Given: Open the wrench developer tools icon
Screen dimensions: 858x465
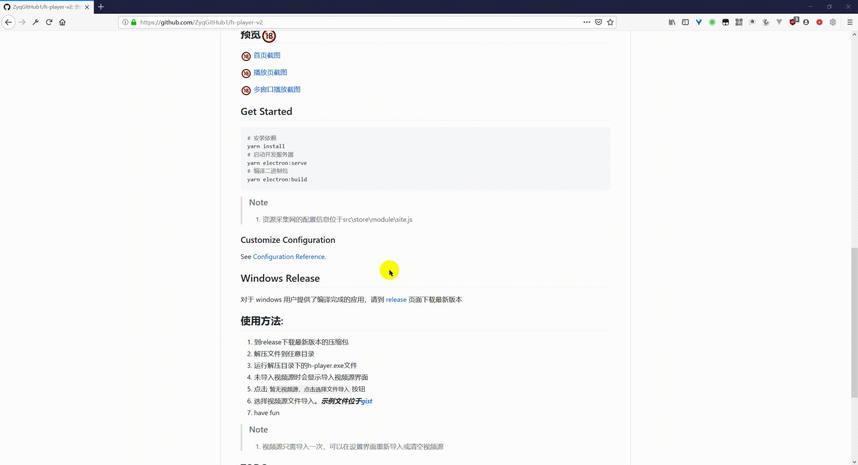Looking at the screenshot, I should [x=36, y=22].
